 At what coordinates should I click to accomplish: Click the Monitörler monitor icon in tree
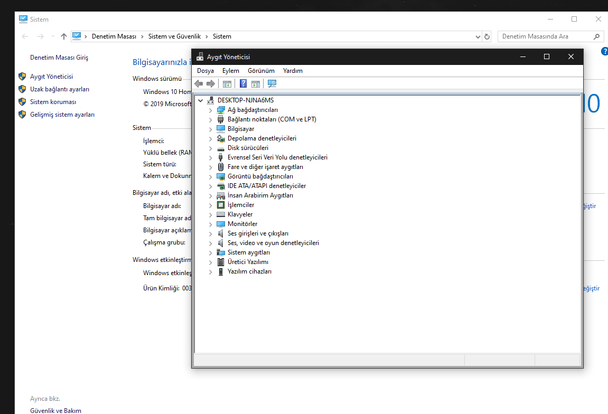click(x=221, y=224)
